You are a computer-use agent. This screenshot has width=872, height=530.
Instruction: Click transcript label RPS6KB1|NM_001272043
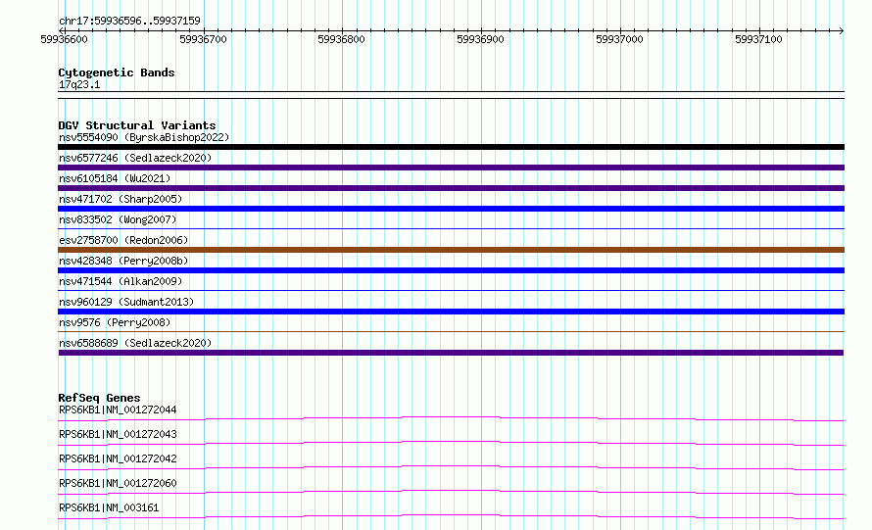tap(118, 434)
